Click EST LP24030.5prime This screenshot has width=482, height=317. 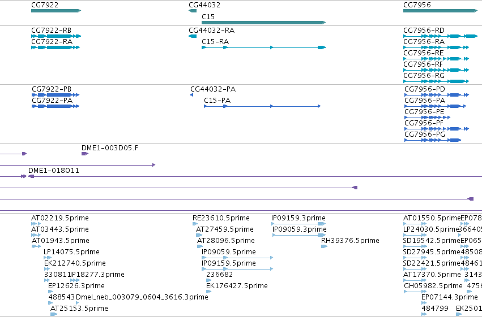coord(431,229)
